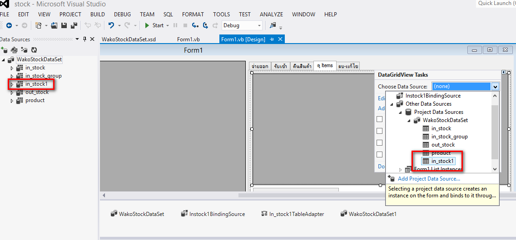Expand in_stock1 node in Data Sources panel
Screen dimensions: 516x240
[x=12, y=84]
